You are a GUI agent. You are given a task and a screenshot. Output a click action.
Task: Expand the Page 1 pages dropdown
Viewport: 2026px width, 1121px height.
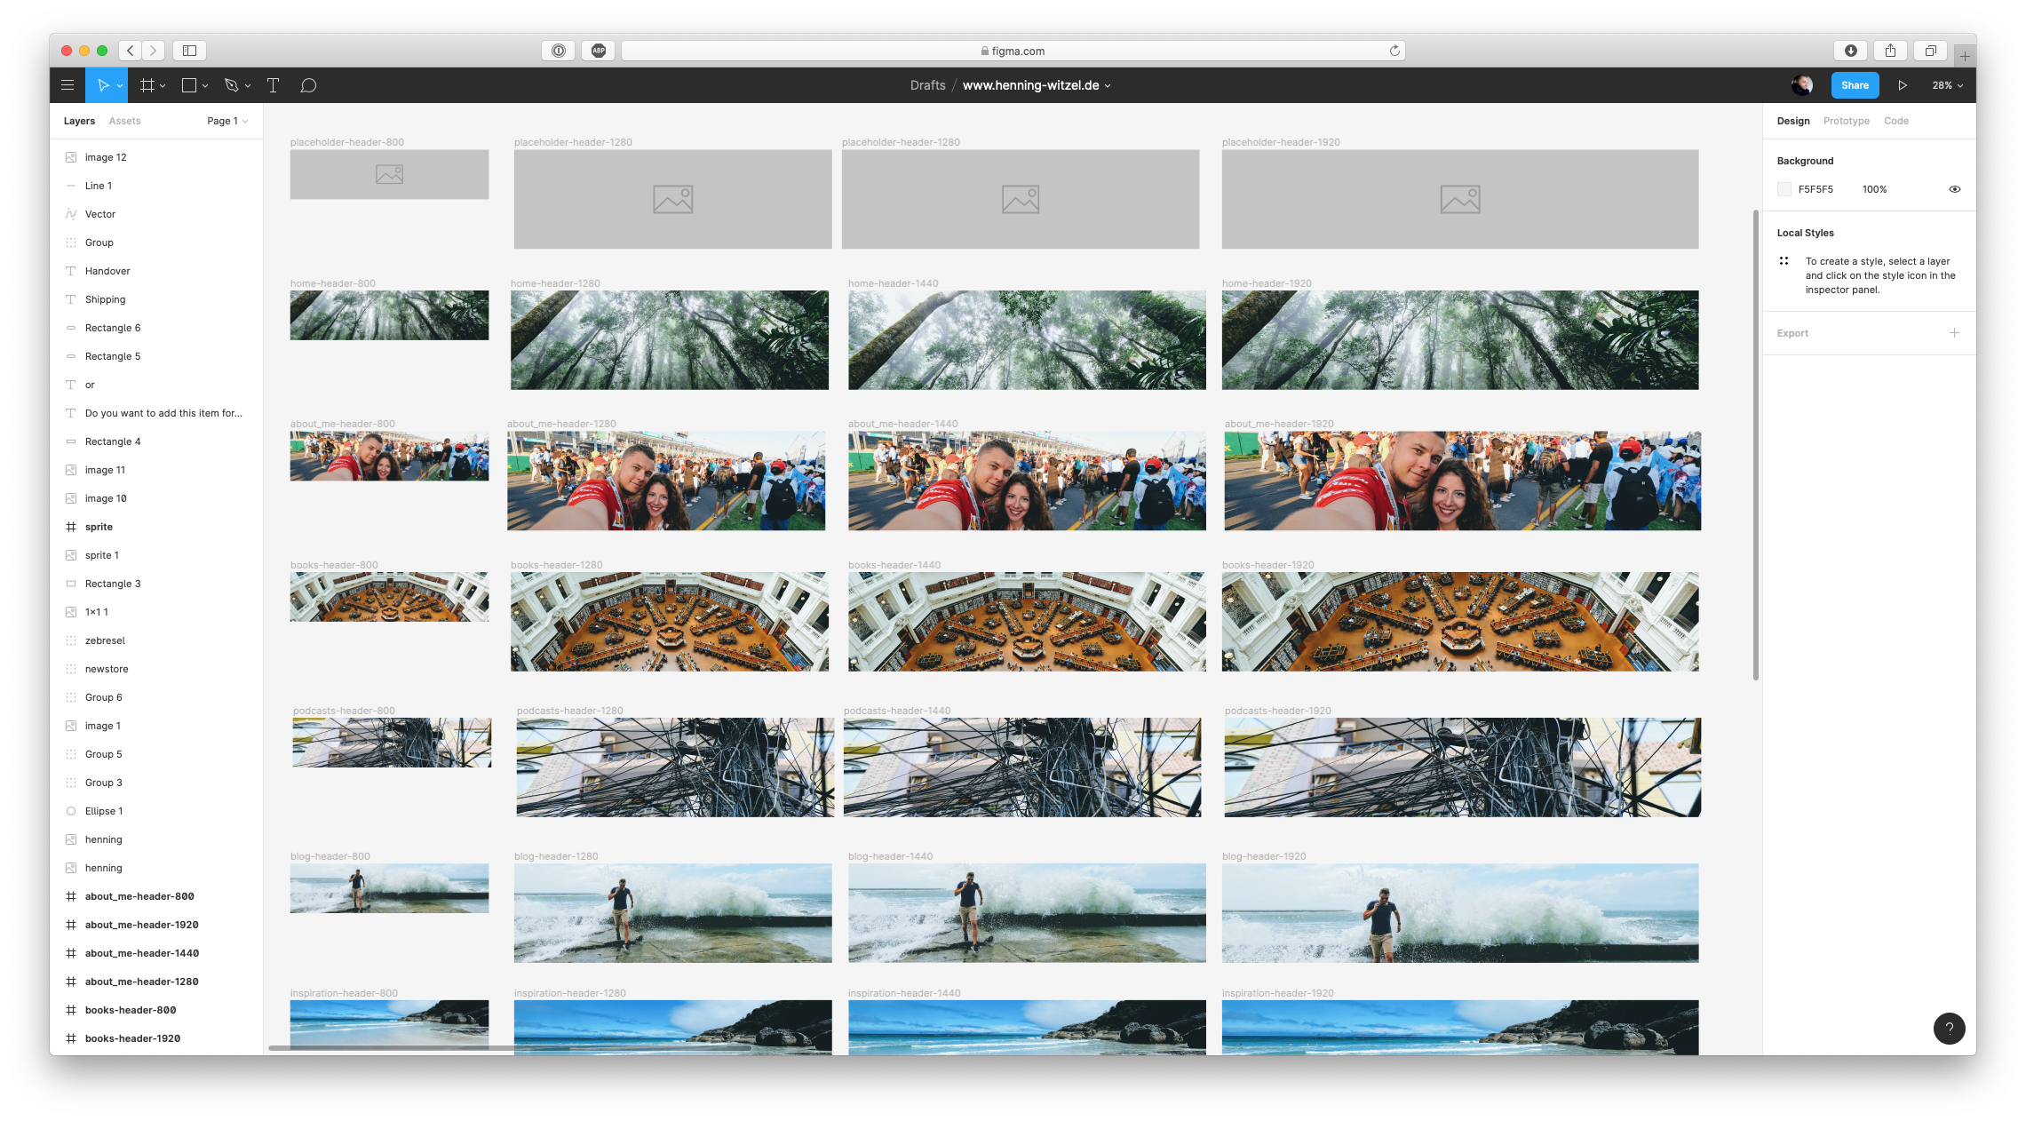pos(227,121)
